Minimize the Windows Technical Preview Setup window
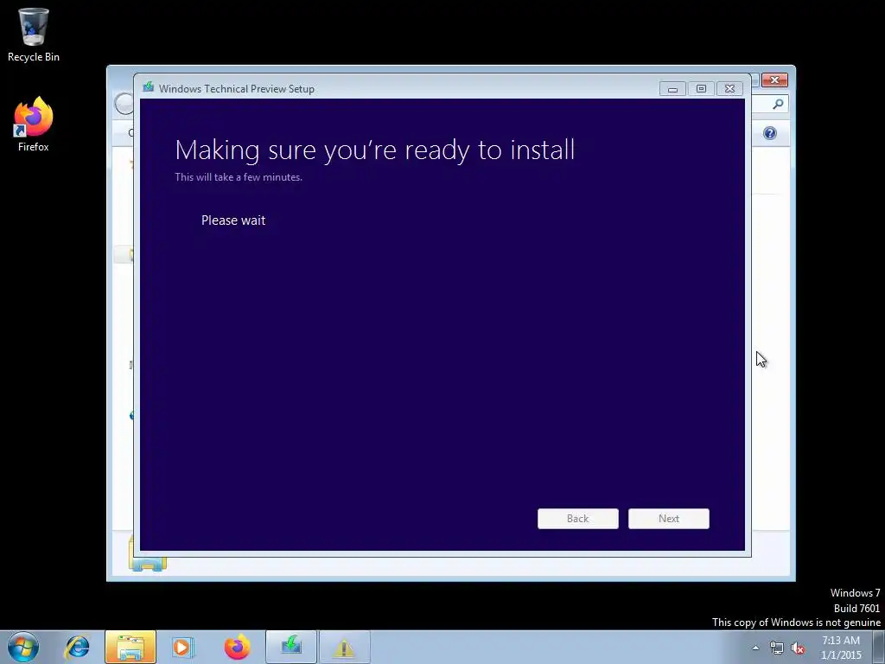885x664 pixels. pyautogui.click(x=672, y=89)
